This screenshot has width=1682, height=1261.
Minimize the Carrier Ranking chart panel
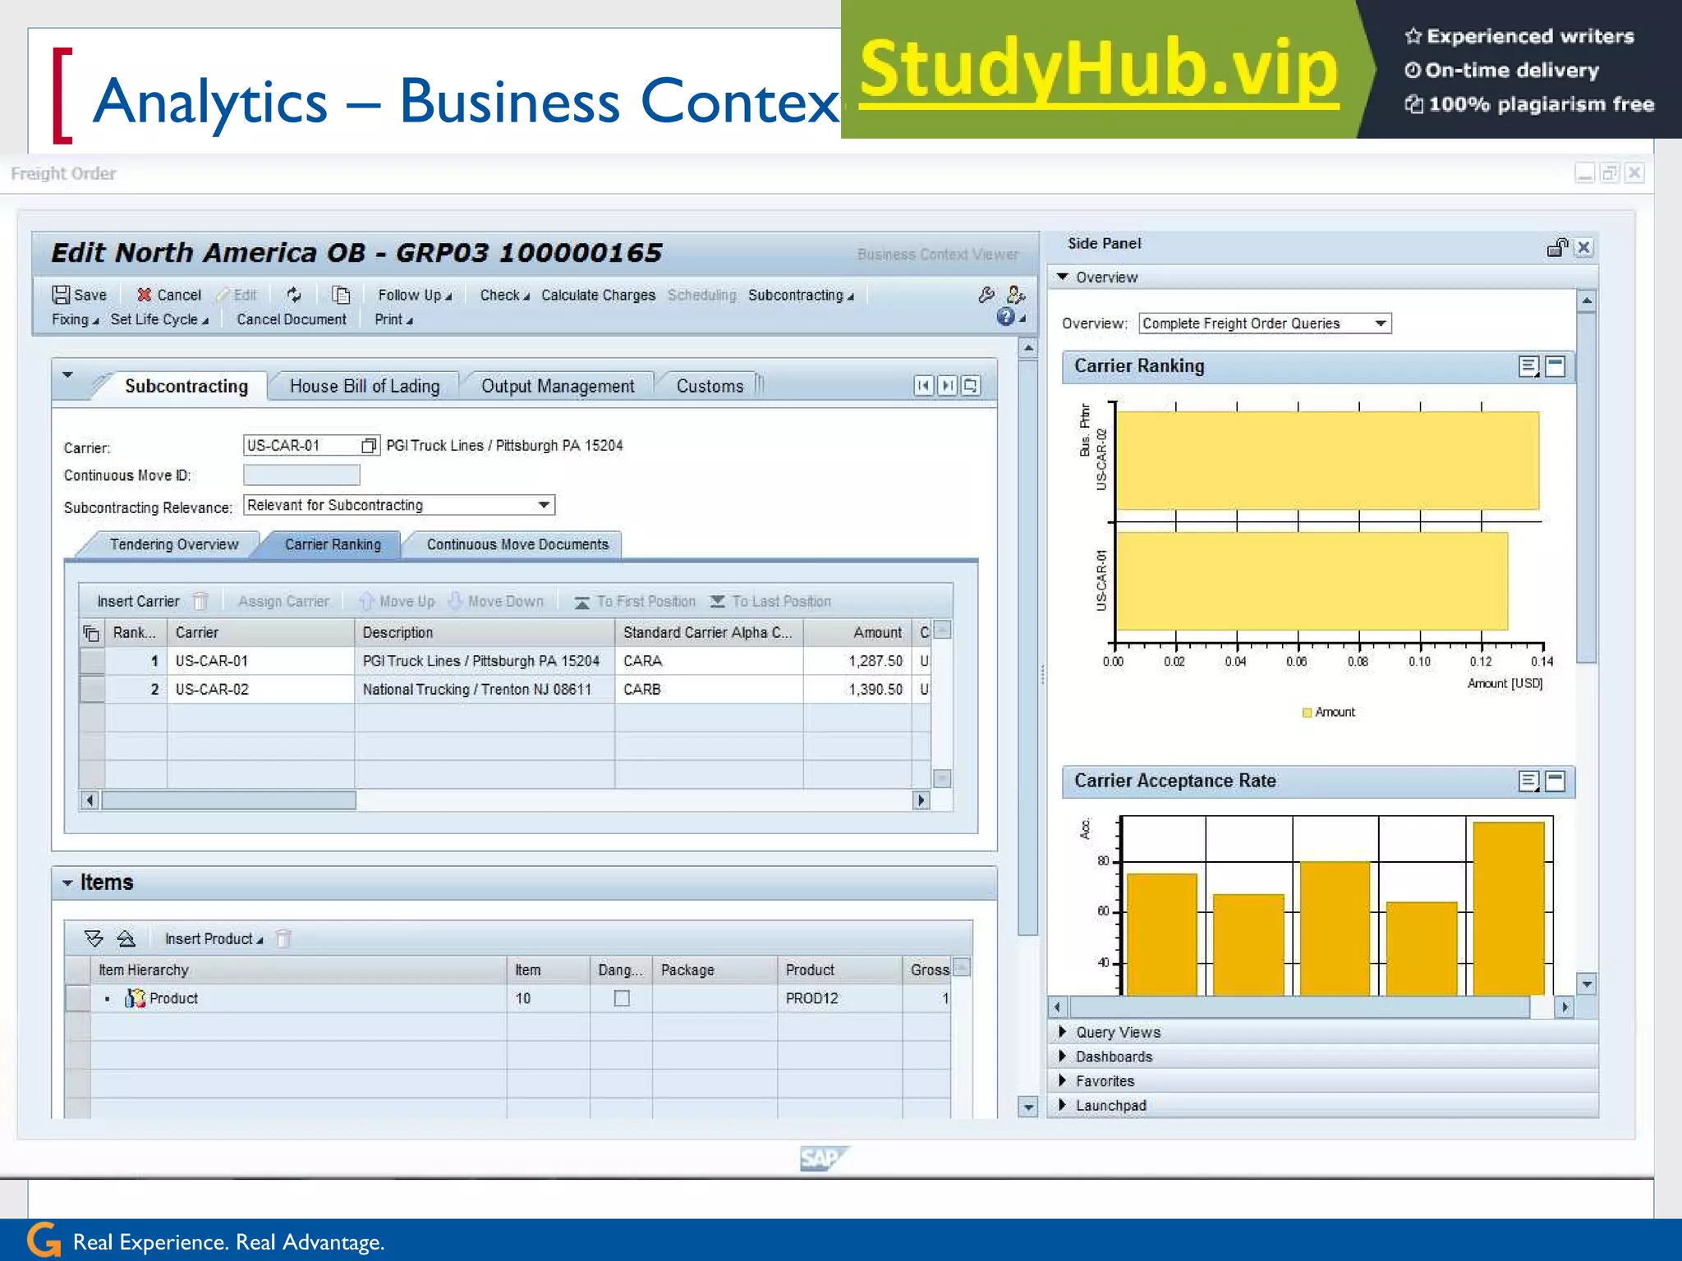pos(1556,366)
